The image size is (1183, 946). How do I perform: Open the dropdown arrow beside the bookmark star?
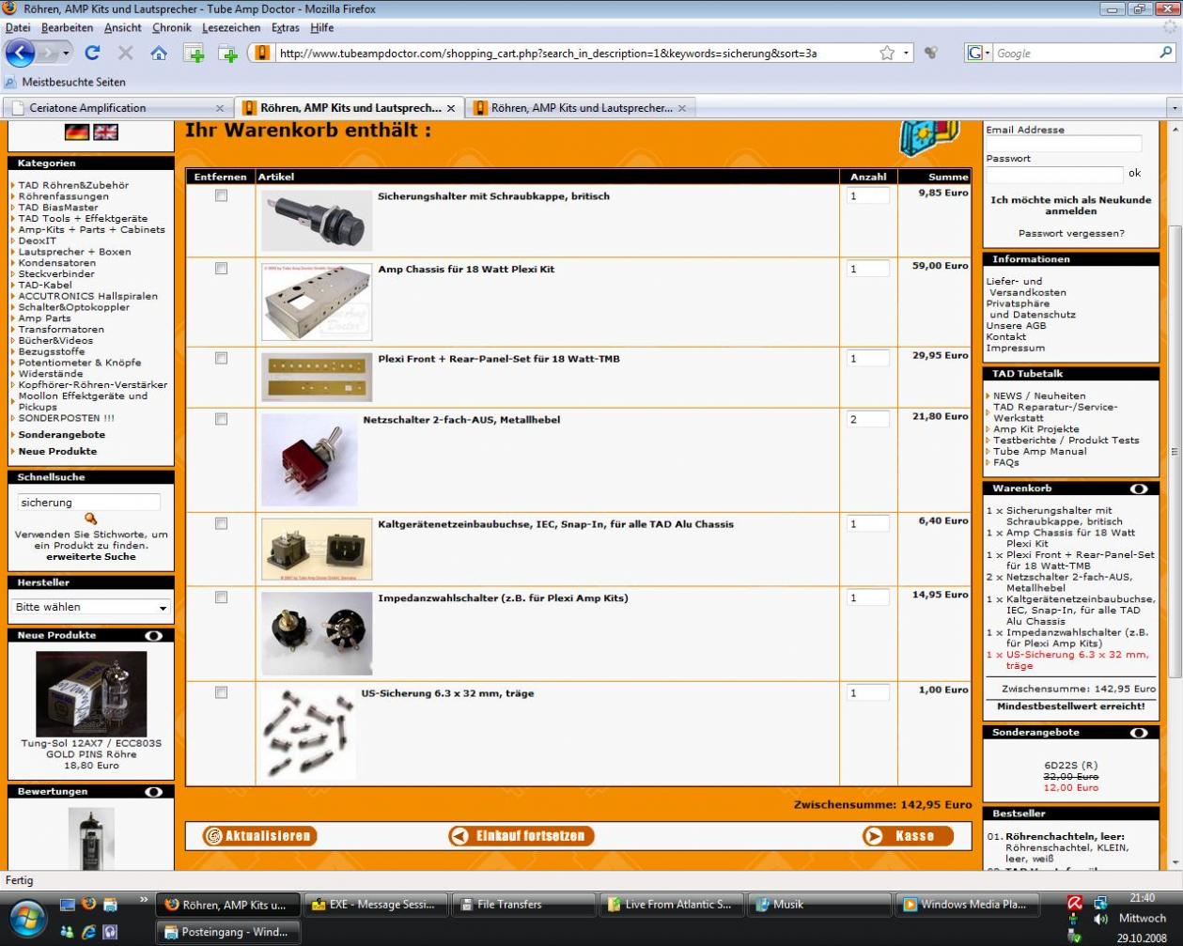pyautogui.click(x=908, y=54)
